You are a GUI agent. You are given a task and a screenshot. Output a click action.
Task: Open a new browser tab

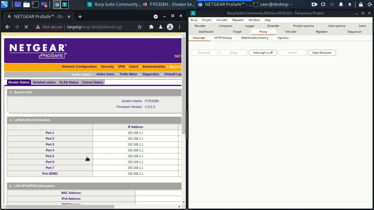click(x=80, y=17)
